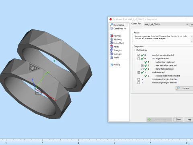The width and height of the screenshot is (193, 145).
Task: Minimize the Fix Wizard dialog
Action: pyautogui.click(x=179, y=19)
